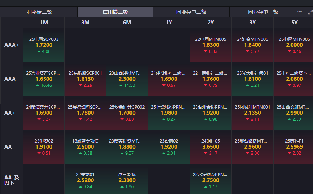
Task: Click the 6M column header
Action: pyautogui.click(x=127, y=23)
